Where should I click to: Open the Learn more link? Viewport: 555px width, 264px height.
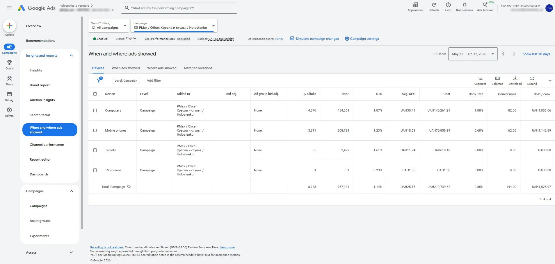tap(227, 247)
